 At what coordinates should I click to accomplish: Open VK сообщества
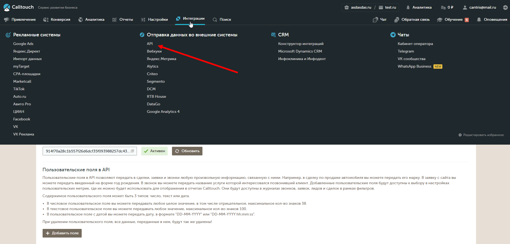click(412, 59)
